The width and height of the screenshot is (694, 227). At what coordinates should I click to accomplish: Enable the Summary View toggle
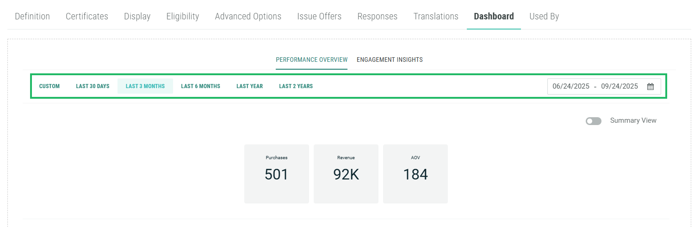[593, 121]
